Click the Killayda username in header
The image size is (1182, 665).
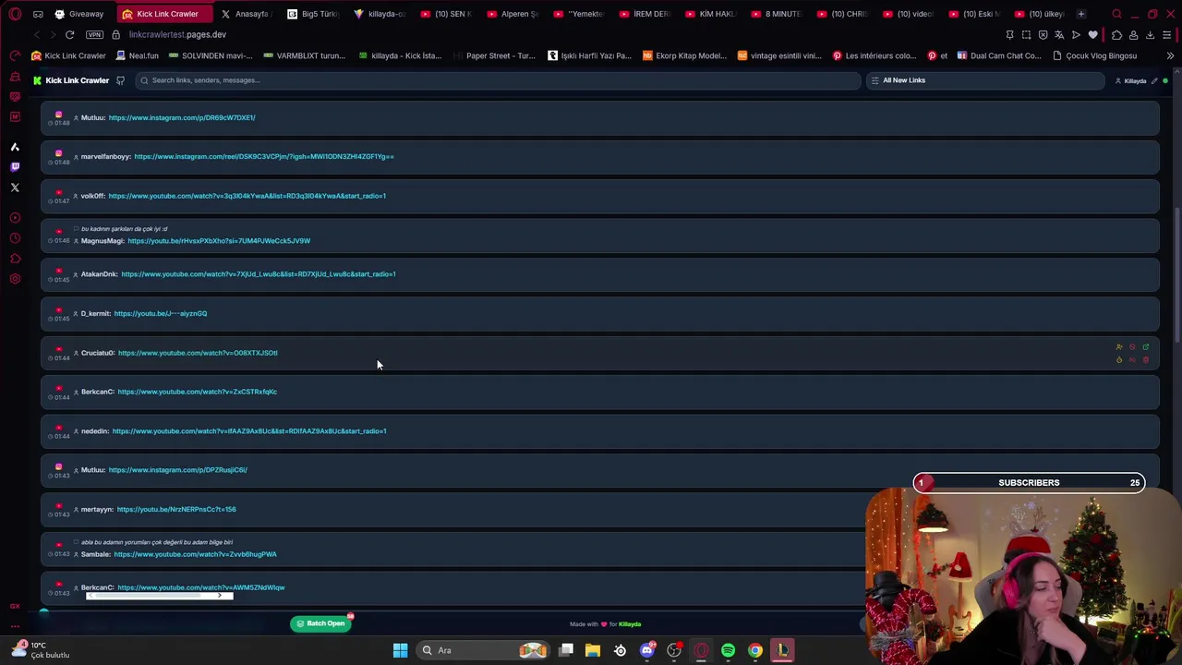pos(1135,80)
